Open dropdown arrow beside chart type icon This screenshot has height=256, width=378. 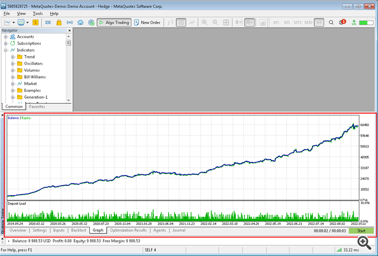click(x=14, y=22)
